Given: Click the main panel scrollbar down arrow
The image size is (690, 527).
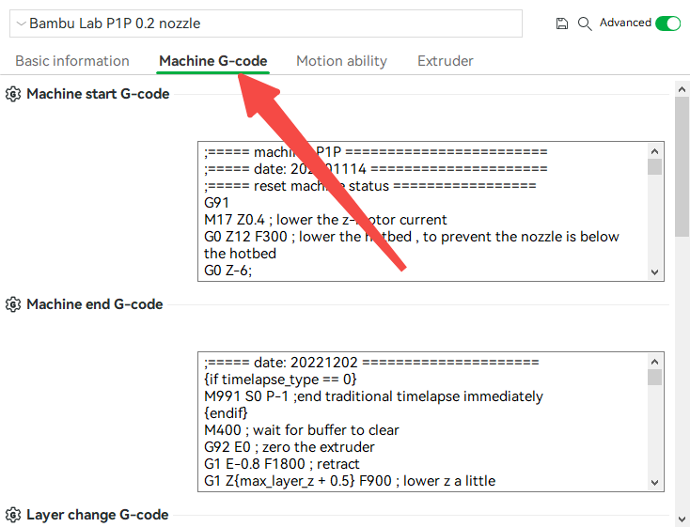Looking at the screenshot, I should coord(682,519).
